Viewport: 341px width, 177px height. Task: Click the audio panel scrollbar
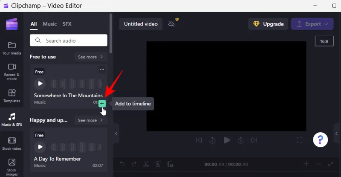coord(111,33)
